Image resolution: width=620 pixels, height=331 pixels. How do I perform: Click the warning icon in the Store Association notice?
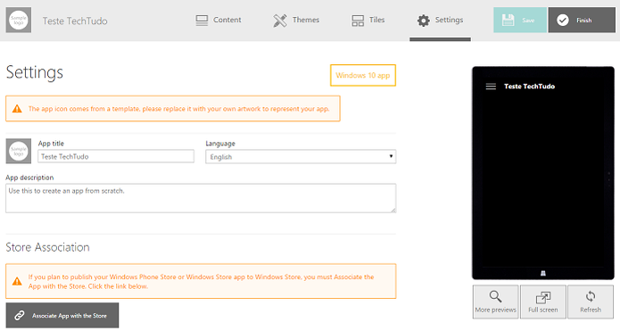click(x=17, y=281)
